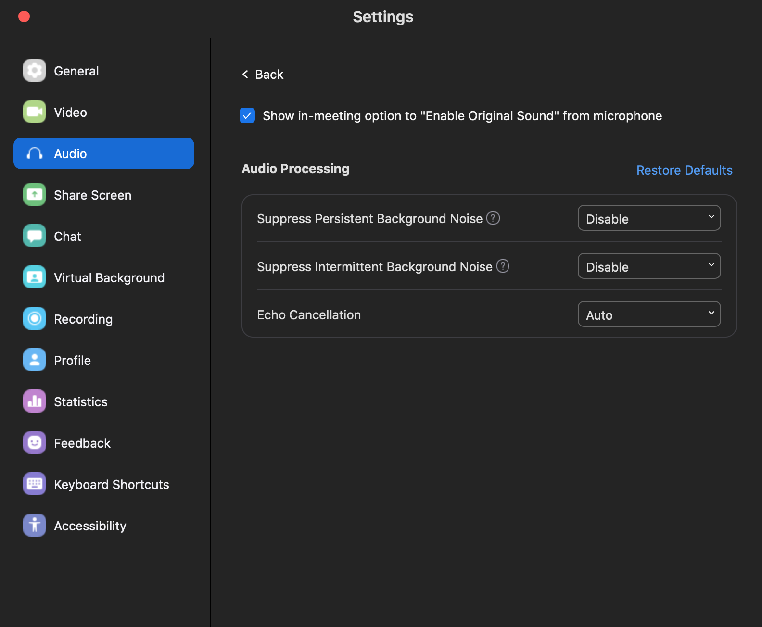Open help for Suppress Persistent Background Noise
The width and height of the screenshot is (762, 627).
click(x=493, y=218)
